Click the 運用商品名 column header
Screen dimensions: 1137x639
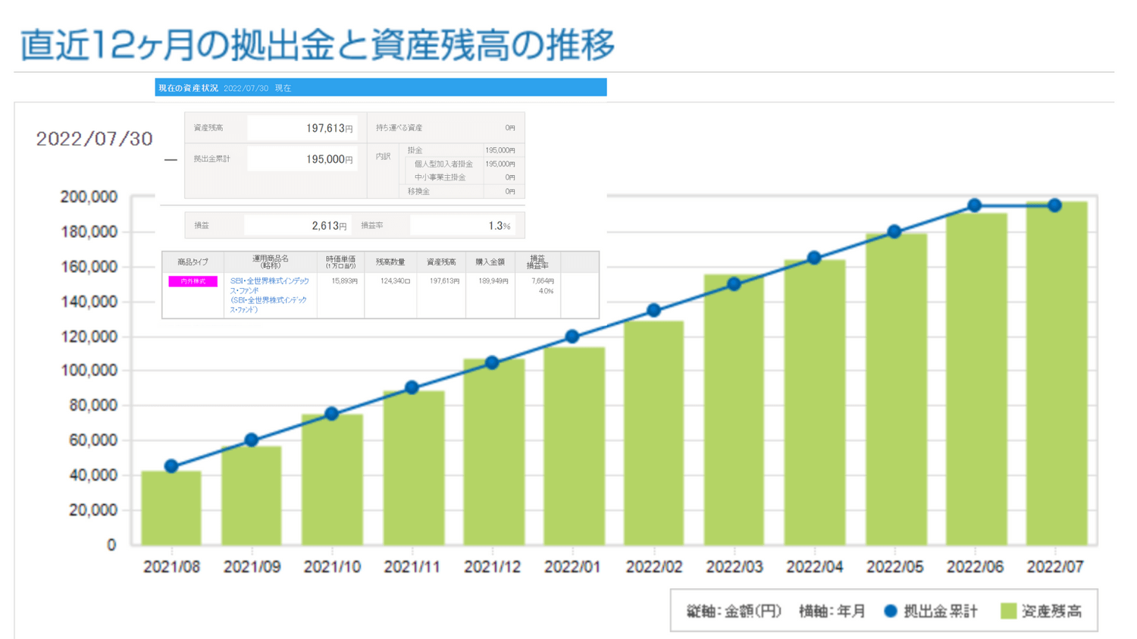(271, 262)
